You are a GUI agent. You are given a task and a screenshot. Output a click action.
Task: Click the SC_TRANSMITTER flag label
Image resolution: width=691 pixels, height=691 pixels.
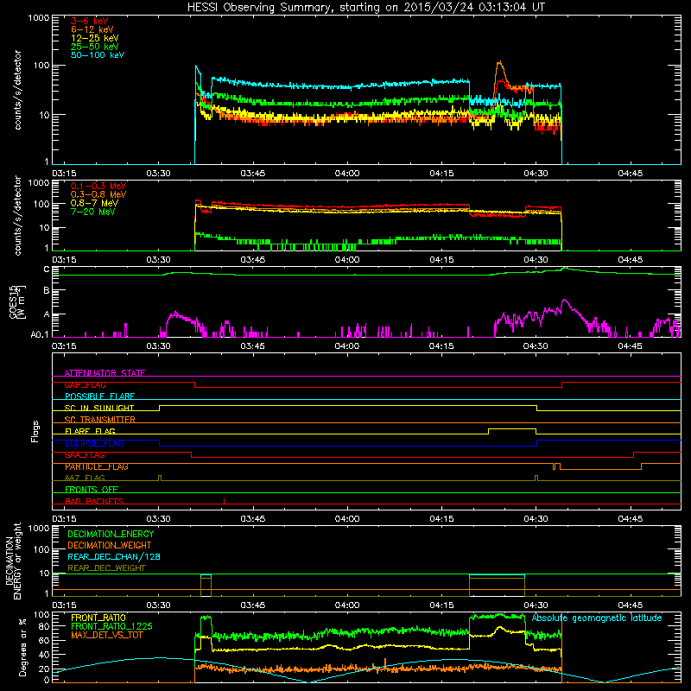pyautogui.click(x=100, y=420)
